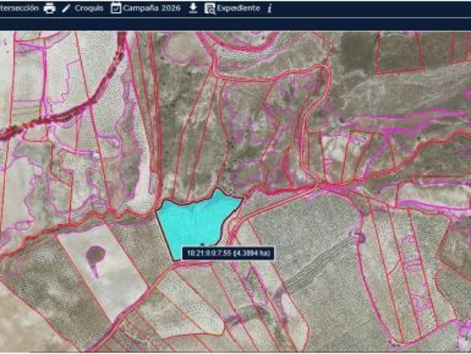Select the cyan highlighted parcel
This screenshot has height=354, width=471.
195,221
